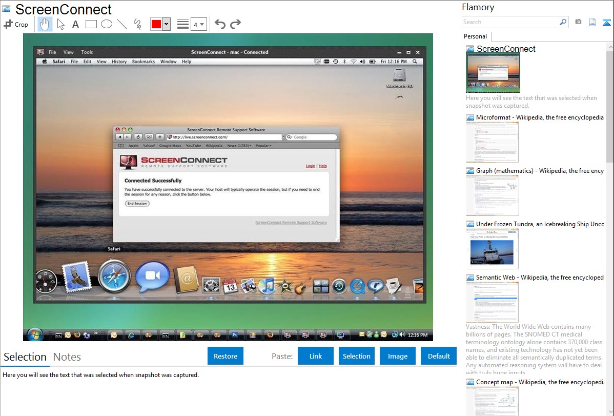The height and width of the screenshot is (416, 614).
Task: Select the Crop tool
Action: point(16,24)
